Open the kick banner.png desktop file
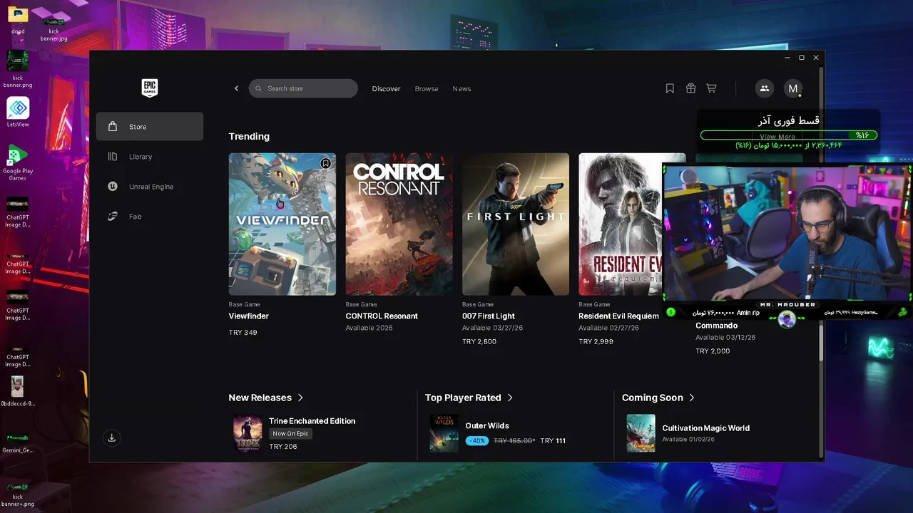This screenshot has height=513, width=913. point(18,69)
